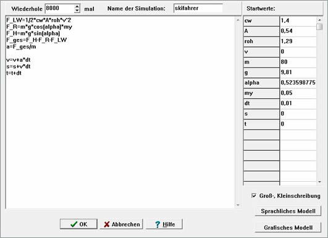The width and height of the screenshot is (328, 238).
Task: Select the 'cw' variable name cell
Action: click(261, 21)
